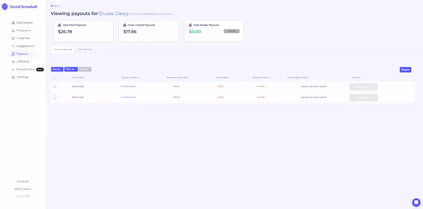Click the Settings gear icon
The image size is (423, 209).
[x=13, y=77]
